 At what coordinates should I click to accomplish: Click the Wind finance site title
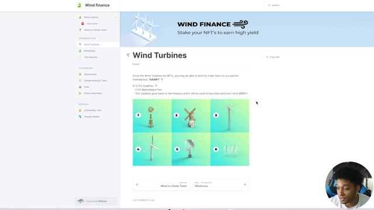point(98,5)
